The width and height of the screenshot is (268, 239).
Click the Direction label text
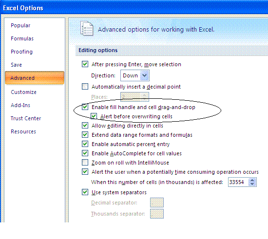tap(103, 75)
